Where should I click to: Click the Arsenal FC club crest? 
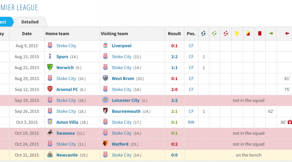(50, 89)
